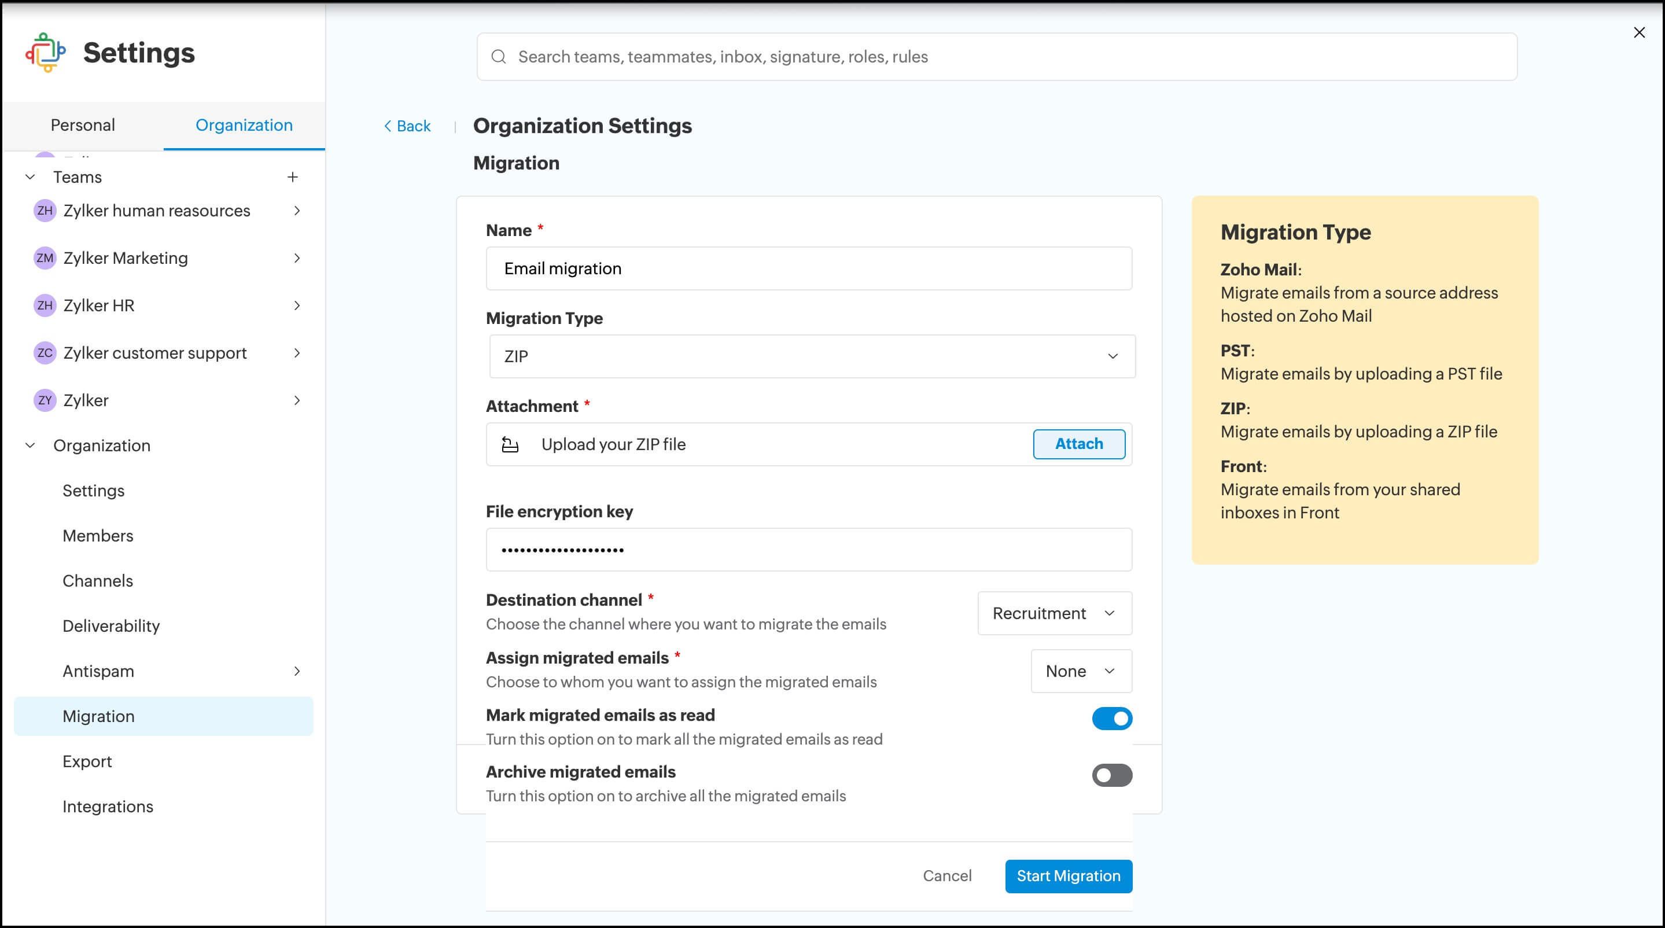Disable Mark migrated emails as read
Screen dimensions: 1665x928
pos(1112,719)
